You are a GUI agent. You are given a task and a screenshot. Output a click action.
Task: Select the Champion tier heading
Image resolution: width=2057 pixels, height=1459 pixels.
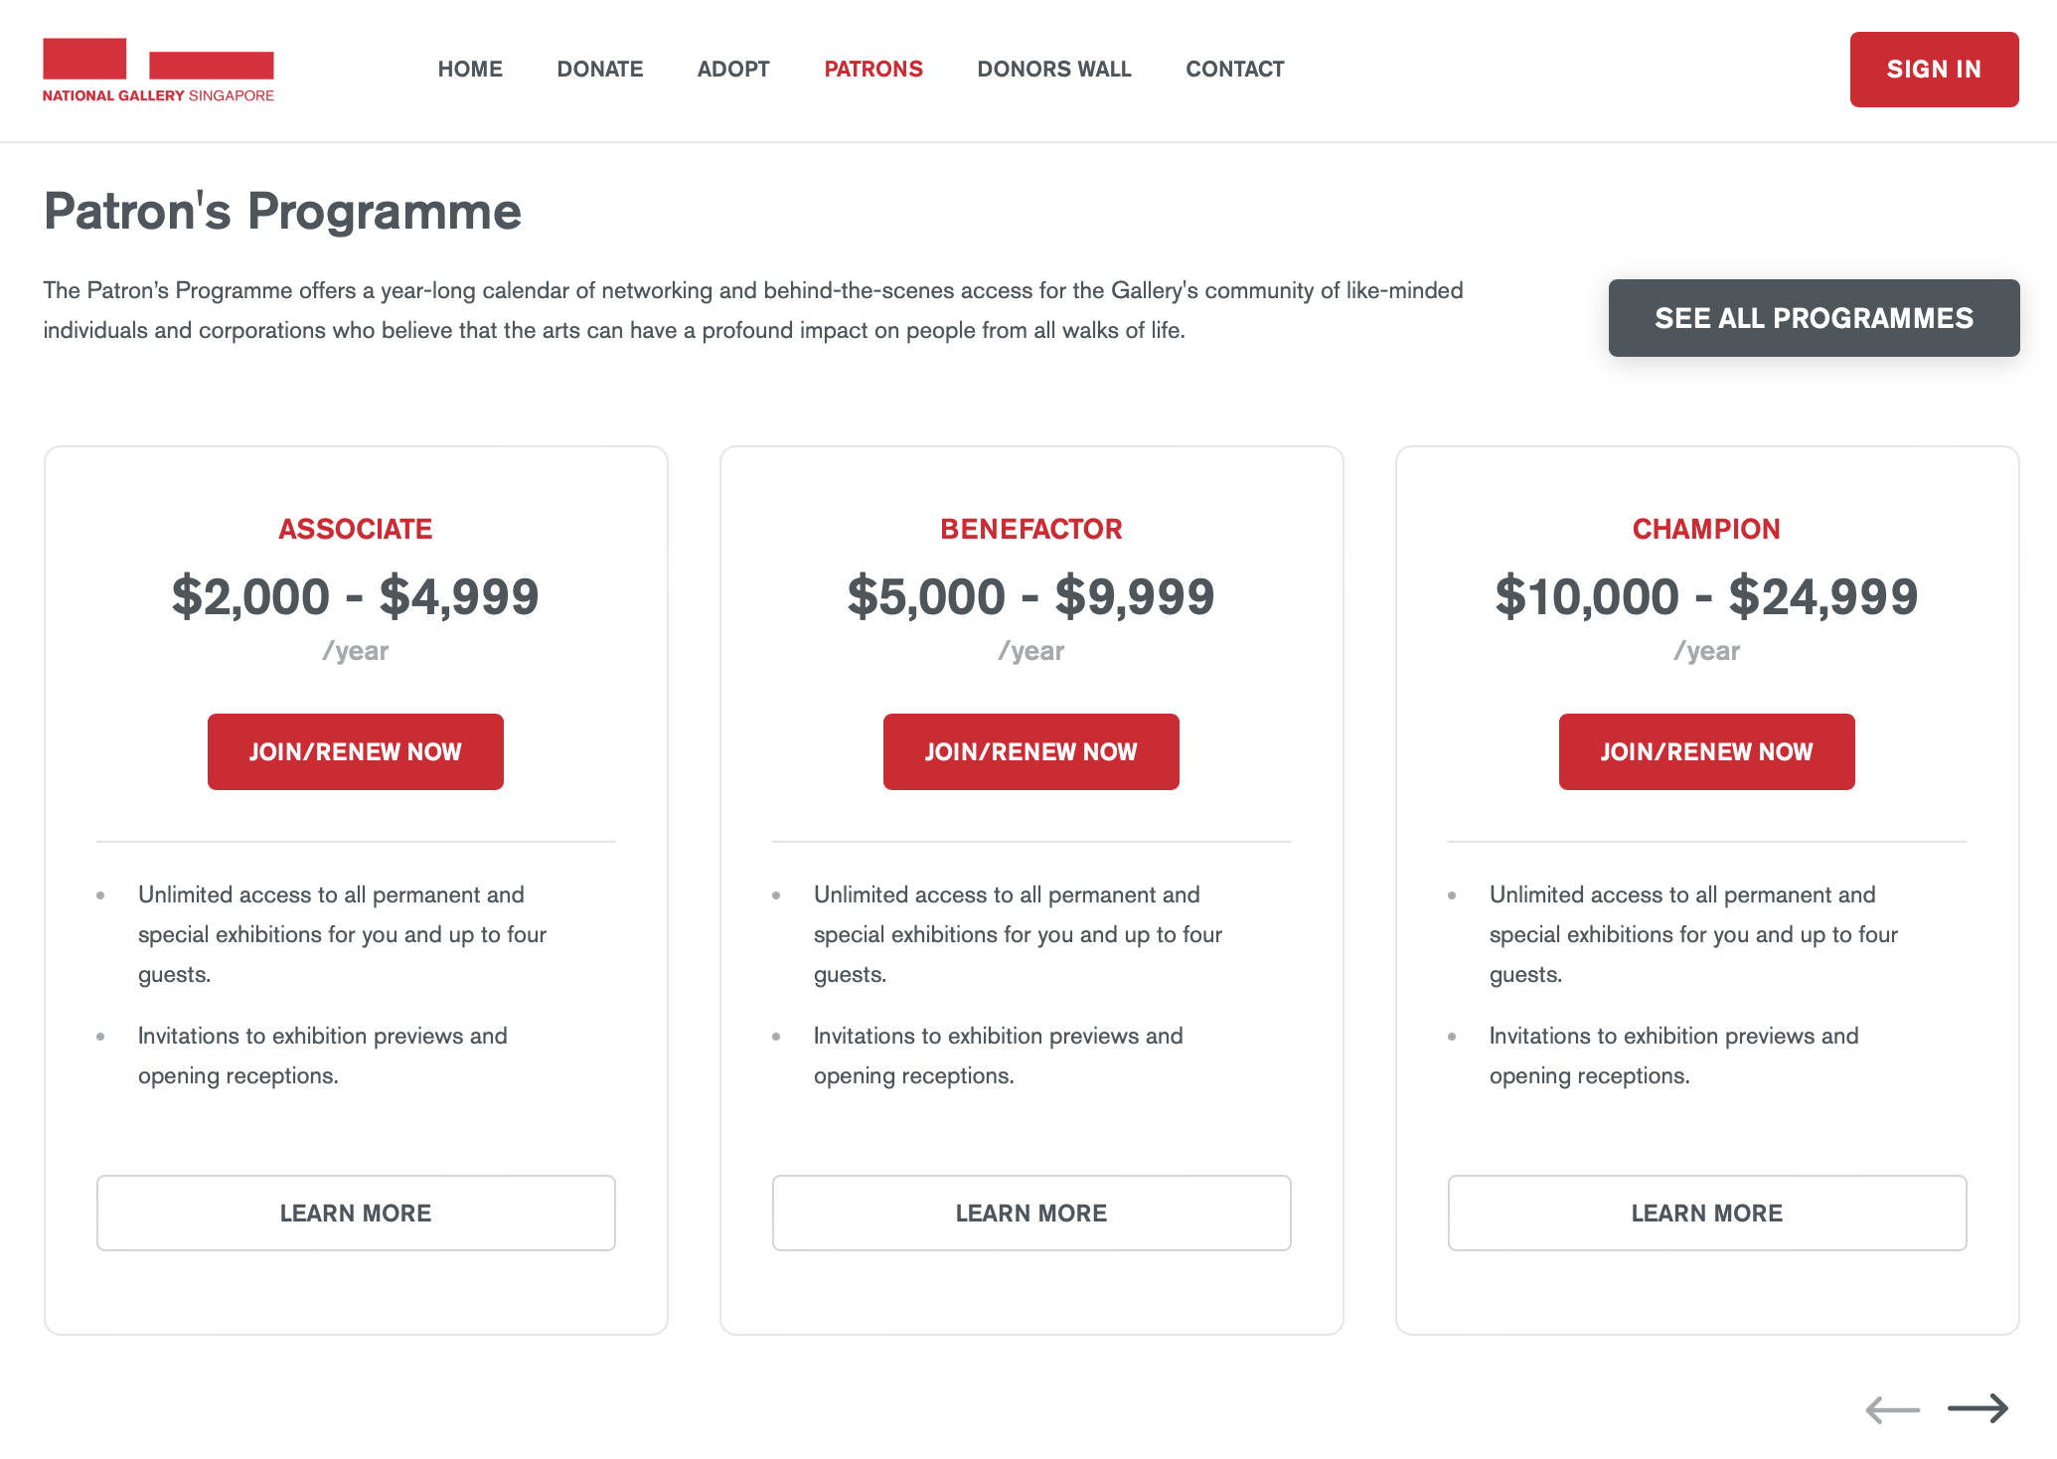point(1707,529)
